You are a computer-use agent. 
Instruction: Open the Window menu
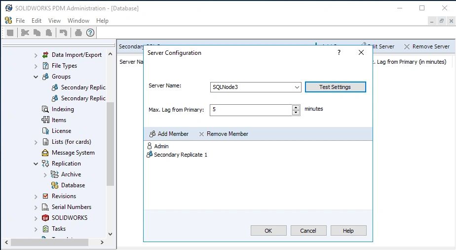(78, 21)
